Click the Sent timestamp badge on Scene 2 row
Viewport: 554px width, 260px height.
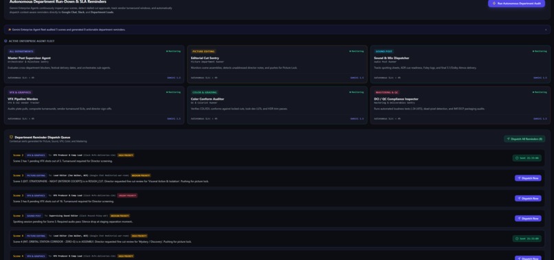(x=527, y=158)
